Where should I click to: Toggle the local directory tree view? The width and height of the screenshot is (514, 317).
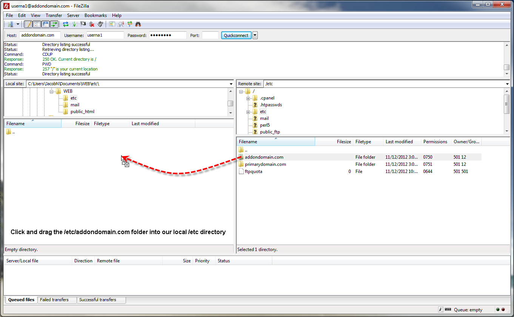[37, 24]
